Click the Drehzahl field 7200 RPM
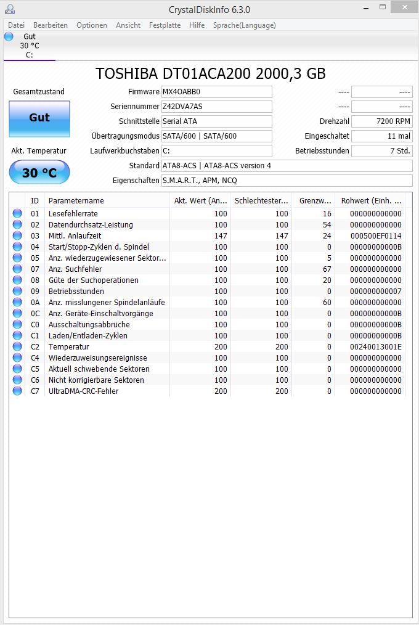 [x=382, y=121]
